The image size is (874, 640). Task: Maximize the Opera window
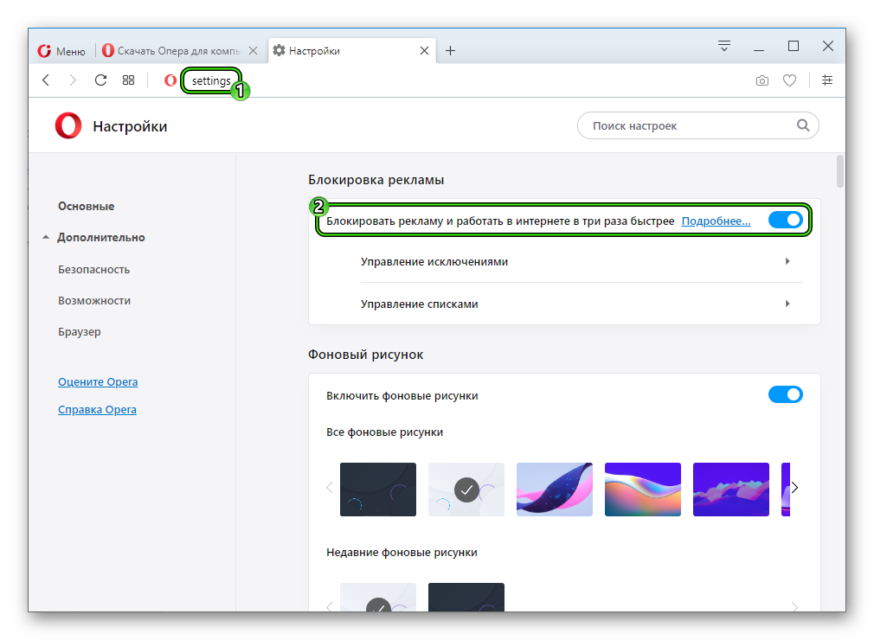[x=794, y=46]
